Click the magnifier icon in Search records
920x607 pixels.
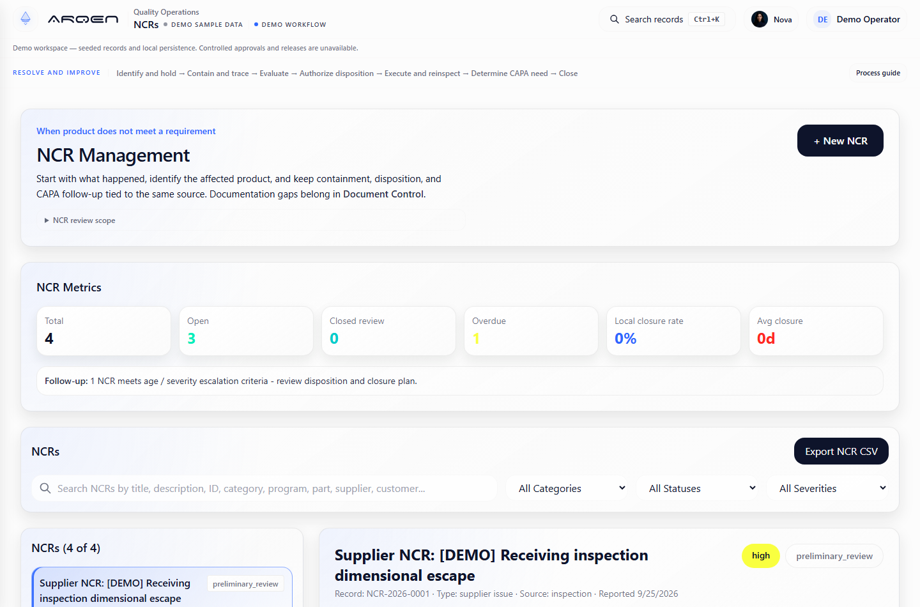[615, 19]
